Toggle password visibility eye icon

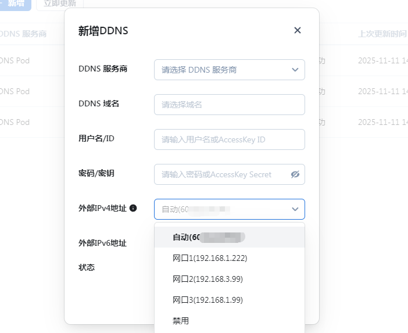tap(295, 174)
